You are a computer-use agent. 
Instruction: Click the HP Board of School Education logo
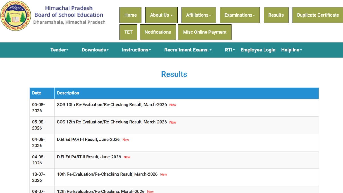pos(15,15)
